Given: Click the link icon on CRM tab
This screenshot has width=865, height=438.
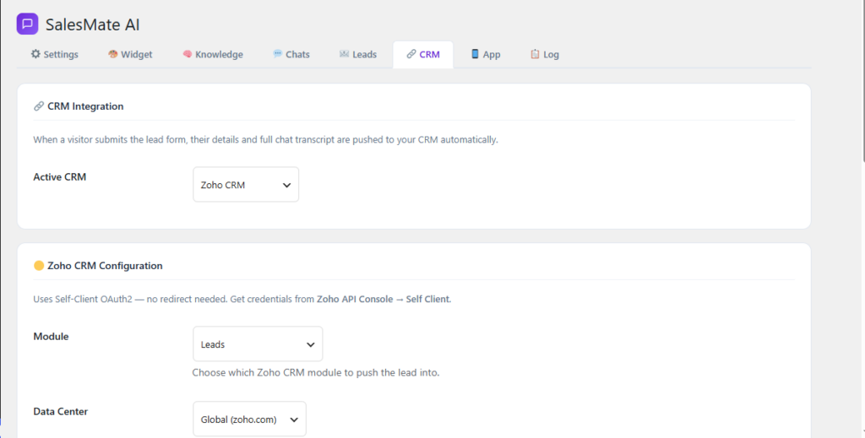Looking at the screenshot, I should 411,53.
